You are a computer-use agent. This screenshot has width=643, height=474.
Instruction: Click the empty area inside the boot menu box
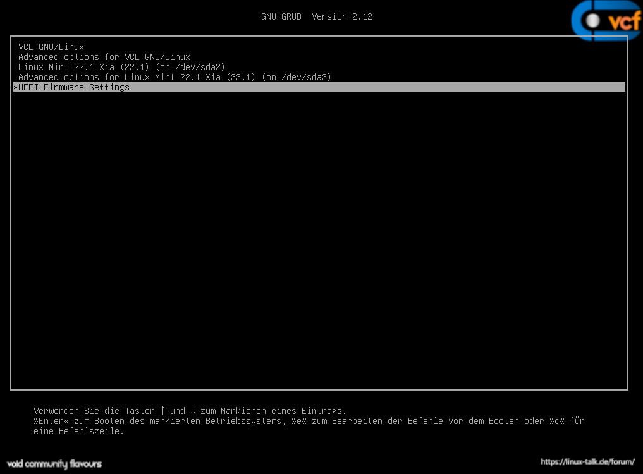point(319,240)
